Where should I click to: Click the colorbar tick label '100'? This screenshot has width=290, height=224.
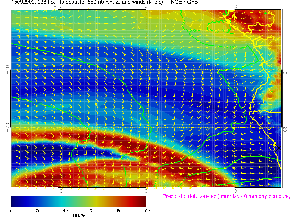click(x=146, y=211)
